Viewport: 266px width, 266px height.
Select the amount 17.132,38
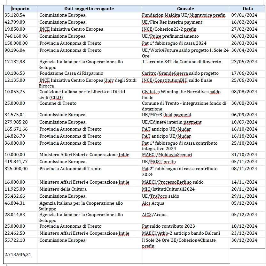coord(15,62)
